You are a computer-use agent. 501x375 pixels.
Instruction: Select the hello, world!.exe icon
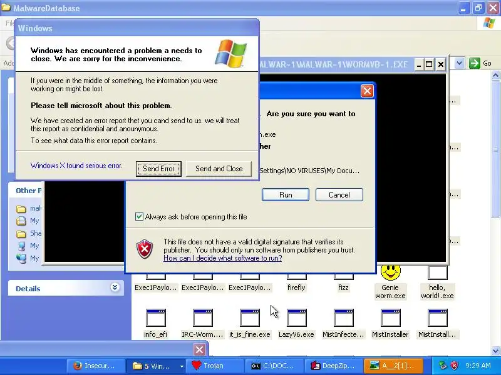pos(437,272)
